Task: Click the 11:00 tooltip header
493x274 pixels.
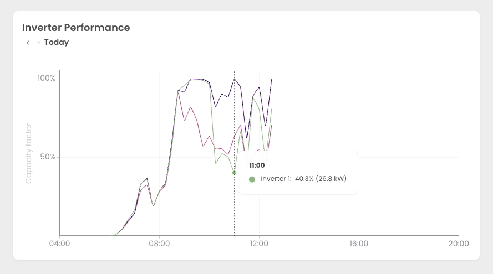Action: pos(257,165)
